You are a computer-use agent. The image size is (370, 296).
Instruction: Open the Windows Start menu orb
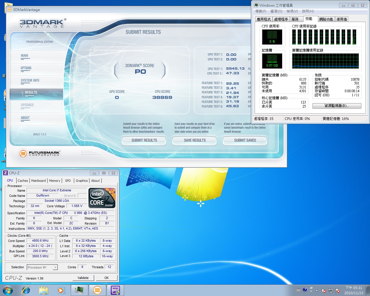pos(8,290)
